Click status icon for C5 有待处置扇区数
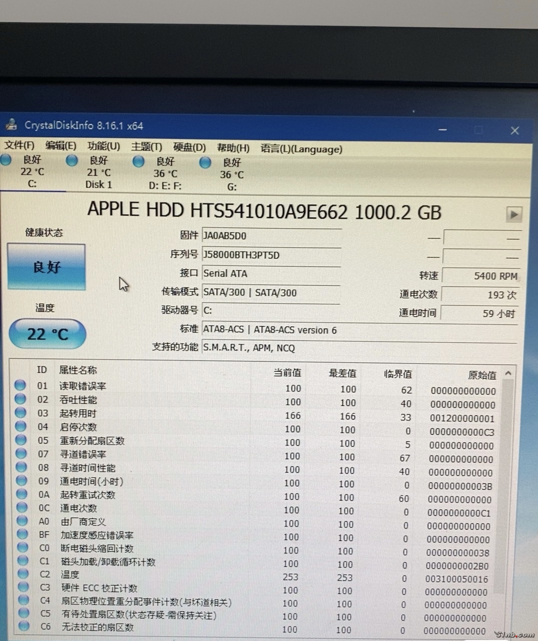Screen dimensions: 538x641 pos(24,613)
